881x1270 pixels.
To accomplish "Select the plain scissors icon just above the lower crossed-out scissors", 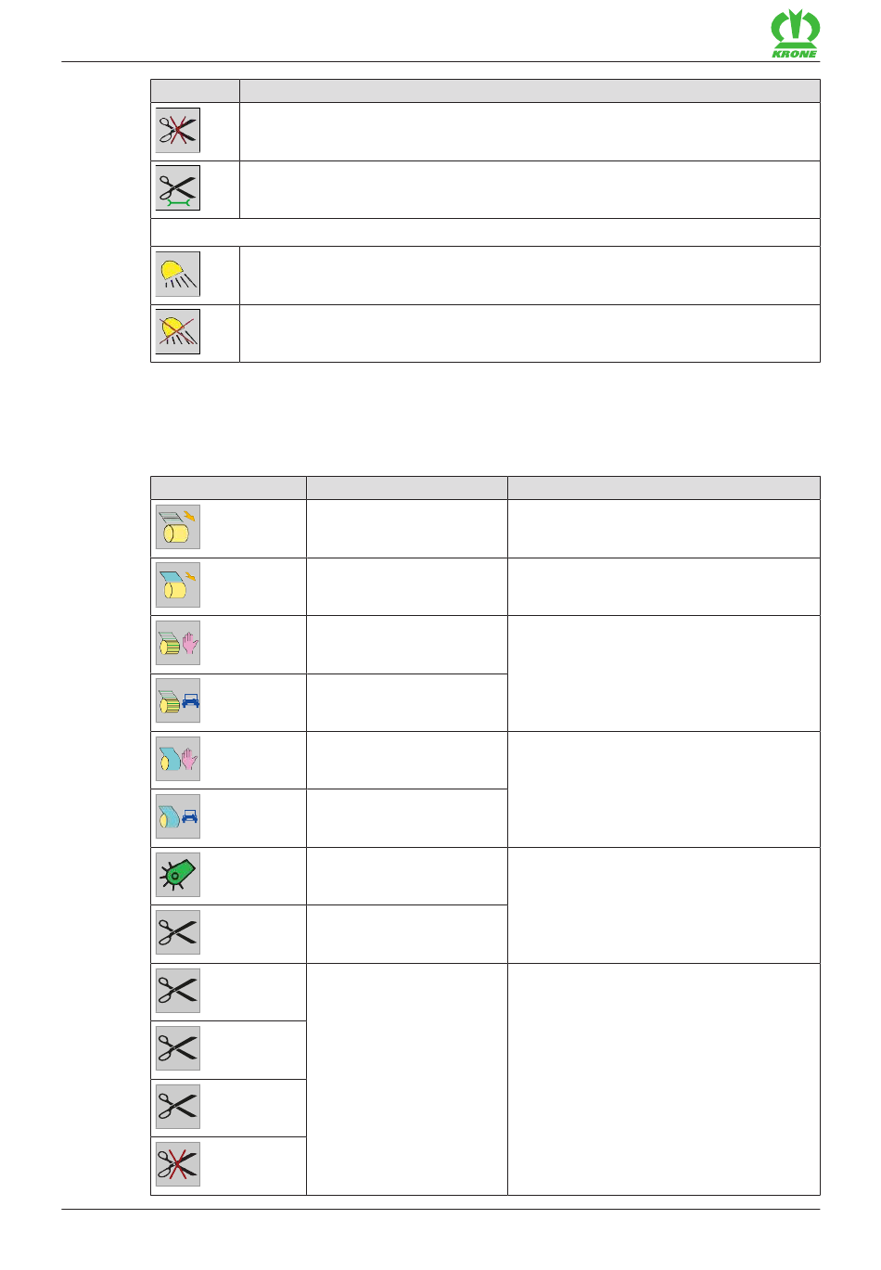I will click(178, 1107).
